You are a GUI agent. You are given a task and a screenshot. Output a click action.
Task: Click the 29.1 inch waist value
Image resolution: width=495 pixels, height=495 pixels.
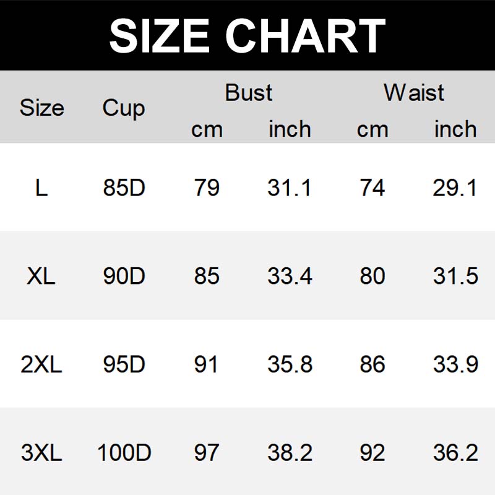[455, 187]
